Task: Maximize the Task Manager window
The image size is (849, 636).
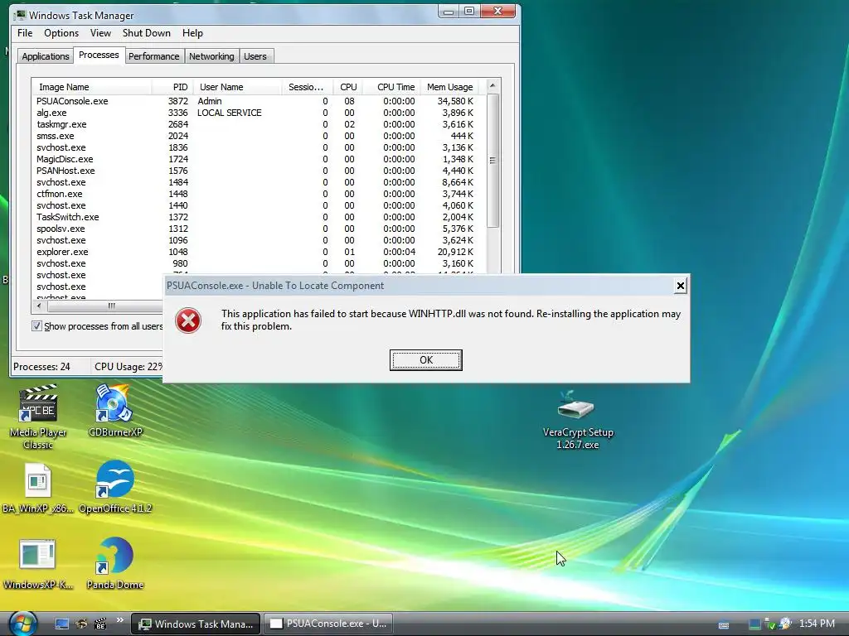Action: [469, 12]
